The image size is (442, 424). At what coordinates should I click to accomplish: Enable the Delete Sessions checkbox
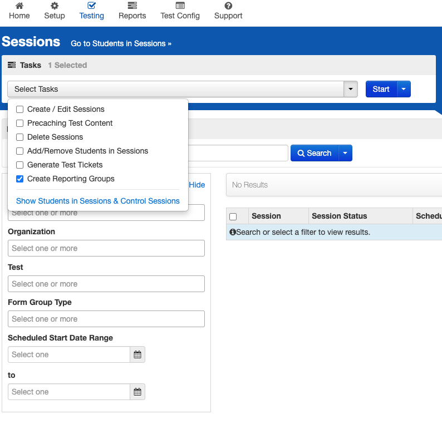pyautogui.click(x=20, y=137)
